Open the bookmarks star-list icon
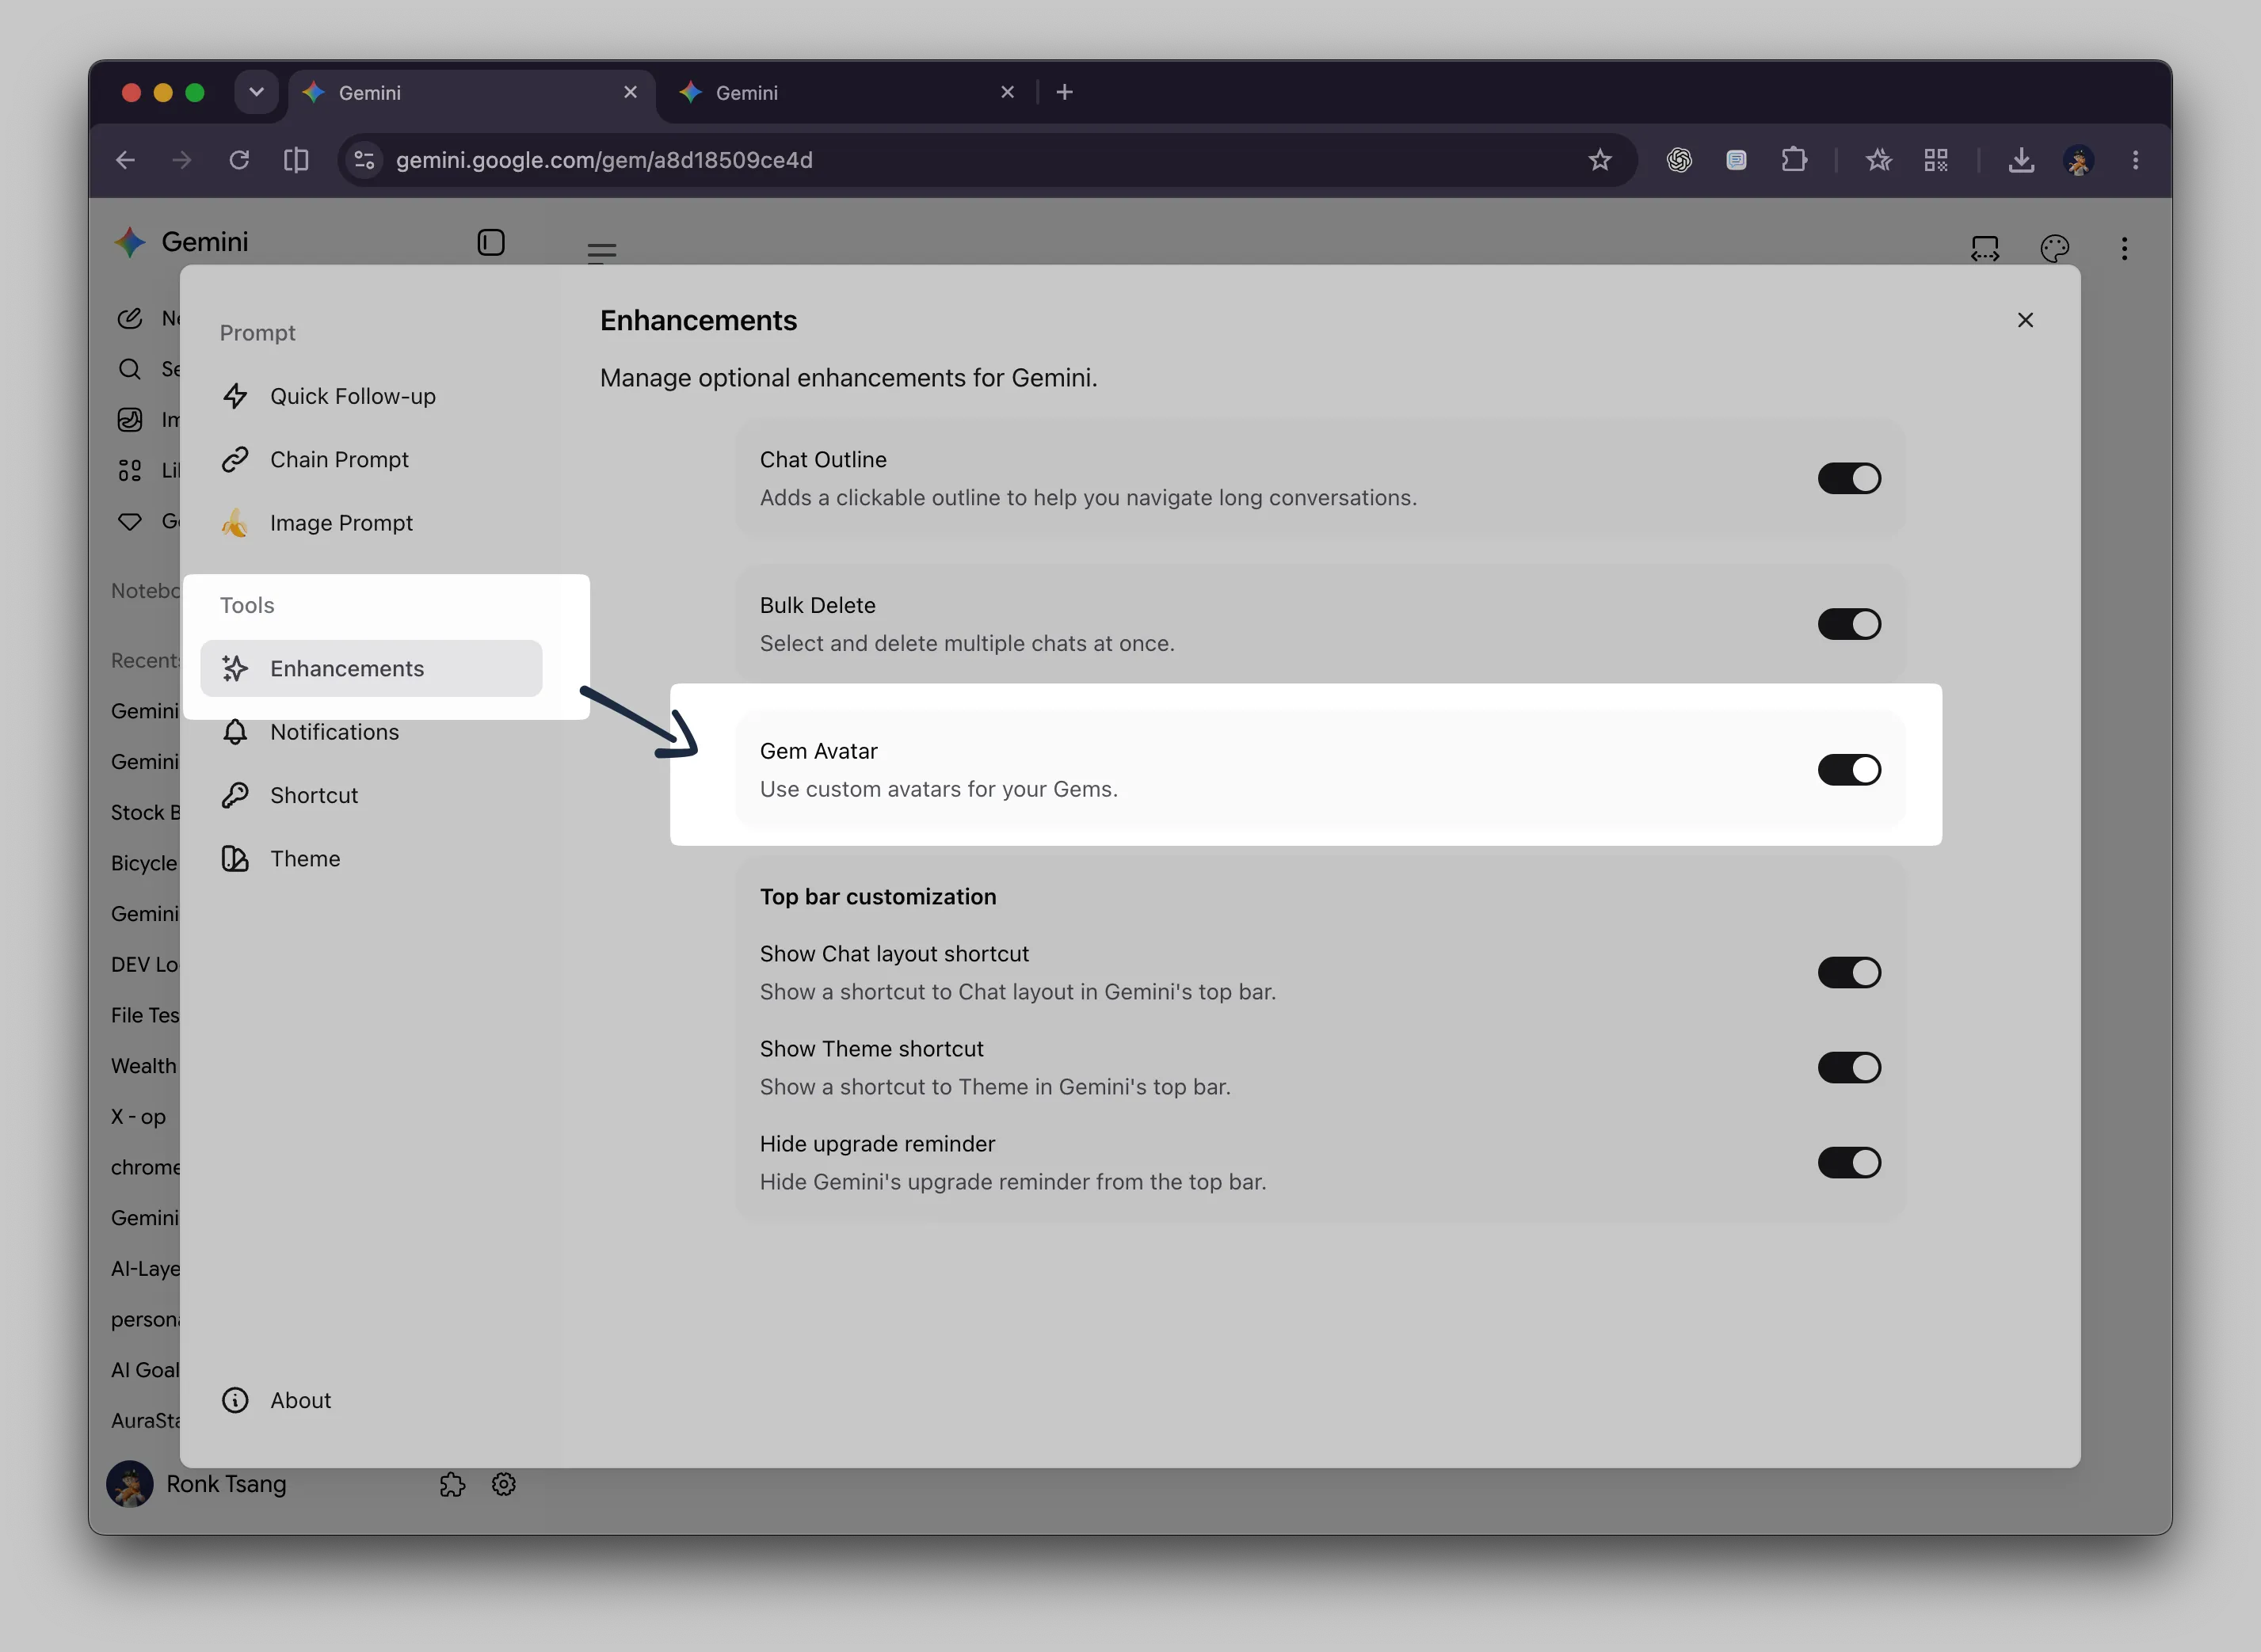The image size is (2261, 1652). pyautogui.click(x=1878, y=160)
